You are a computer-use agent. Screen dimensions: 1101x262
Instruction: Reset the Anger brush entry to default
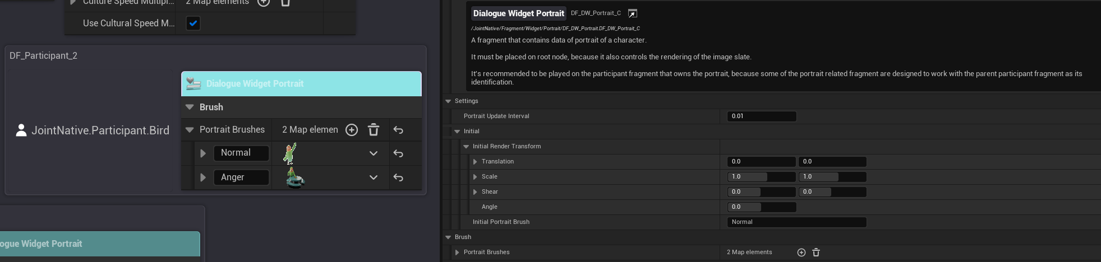398,177
